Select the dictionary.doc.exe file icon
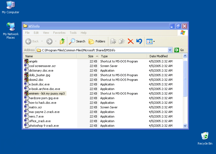The width and height of the screenshot is (216, 154). (x=26, y=71)
